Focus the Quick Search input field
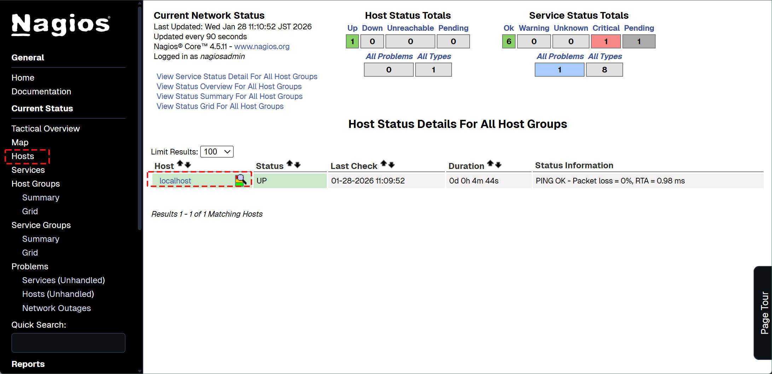 point(68,343)
